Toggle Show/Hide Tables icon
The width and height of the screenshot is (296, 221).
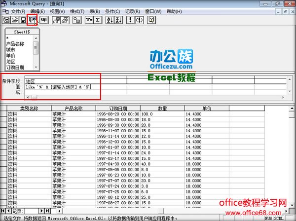coord(56,20)
